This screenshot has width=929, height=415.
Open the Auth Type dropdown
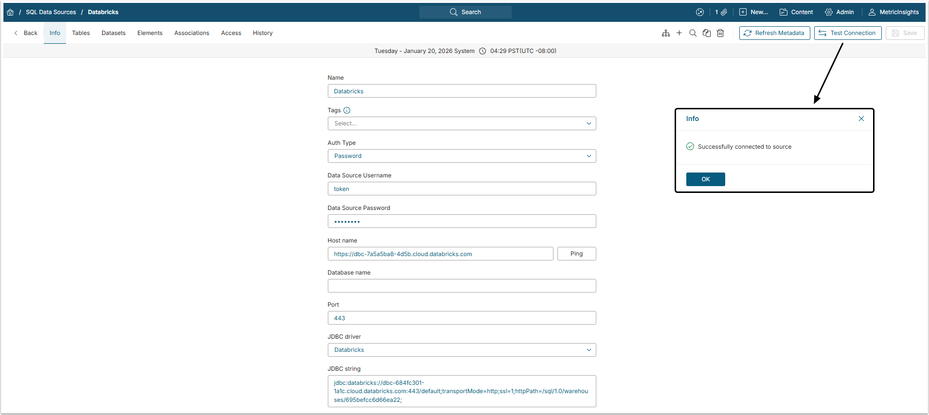point(462,156)
